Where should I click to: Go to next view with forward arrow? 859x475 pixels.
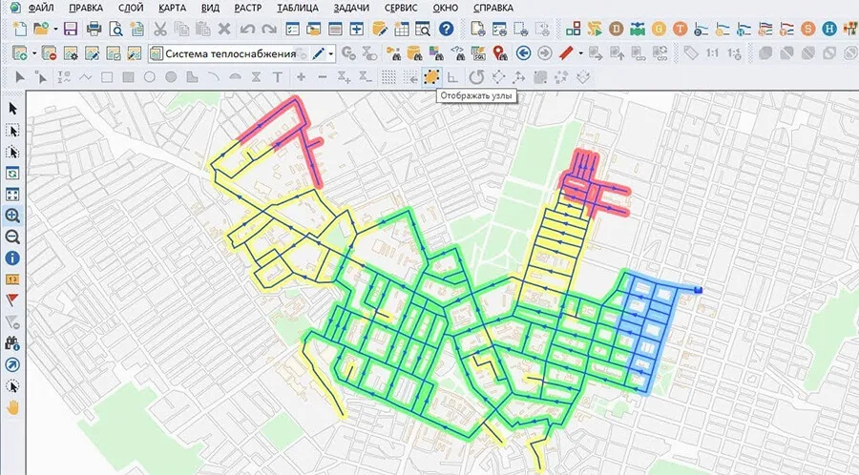pos(545,53)
